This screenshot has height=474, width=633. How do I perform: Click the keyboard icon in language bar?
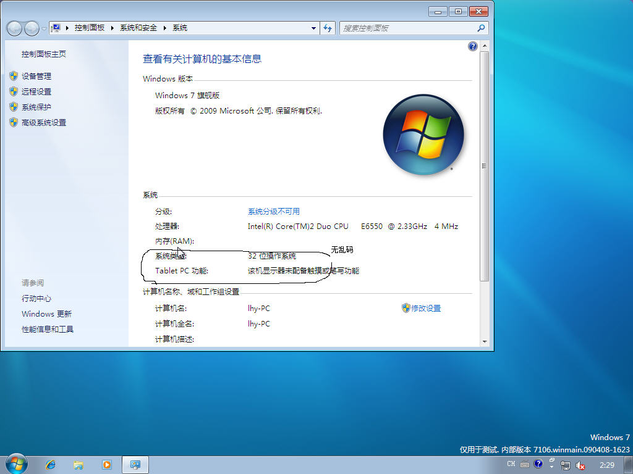525,464
